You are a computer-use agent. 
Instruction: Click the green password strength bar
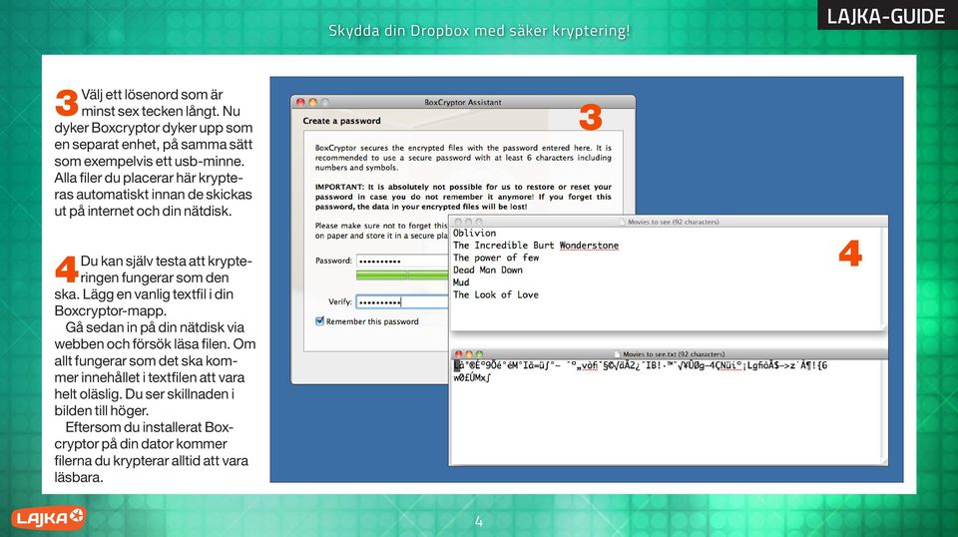[402, 275]
